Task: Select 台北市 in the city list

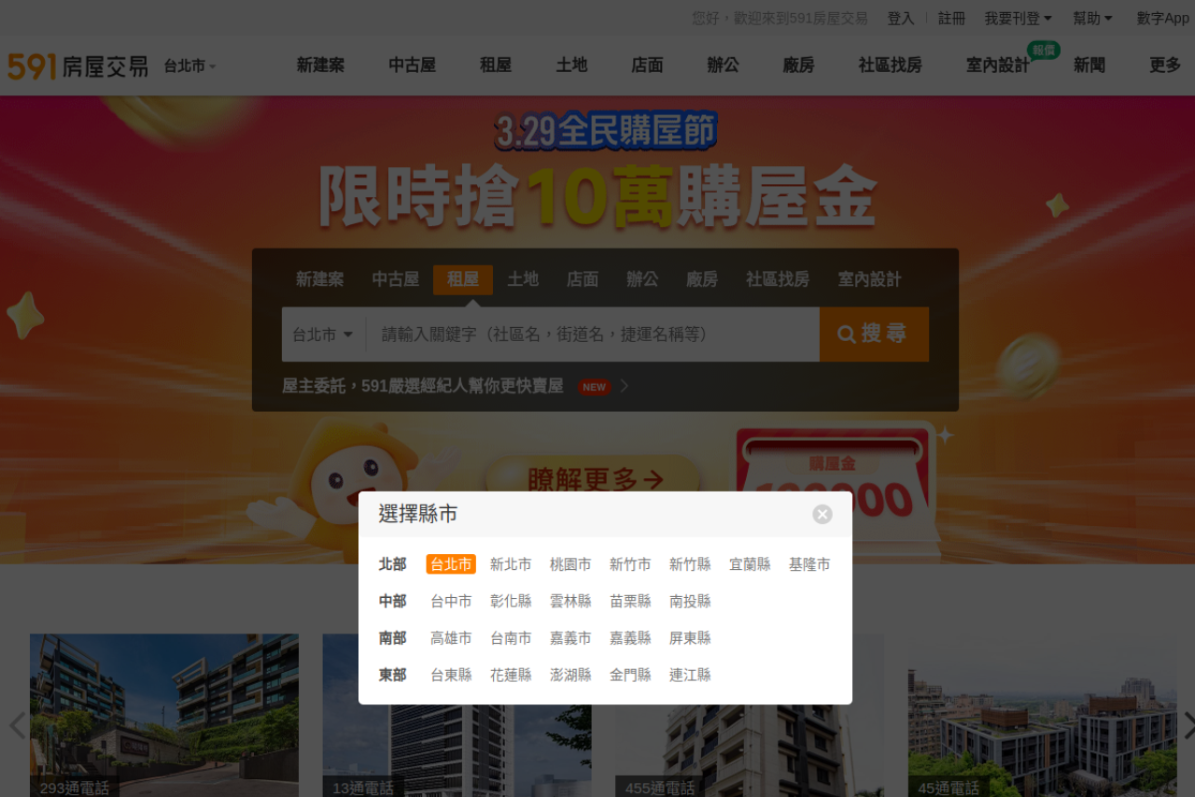Action: 451,564
